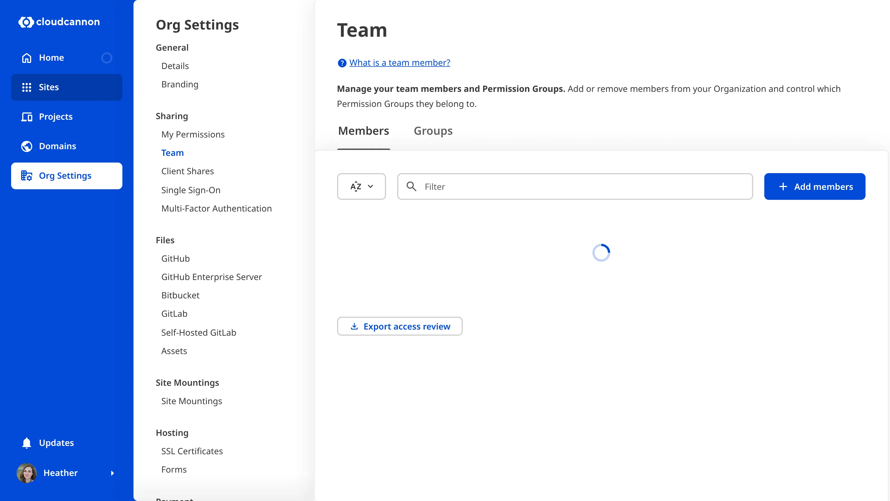Open the A-Z sort order dropdown

[x=361, y=186]
